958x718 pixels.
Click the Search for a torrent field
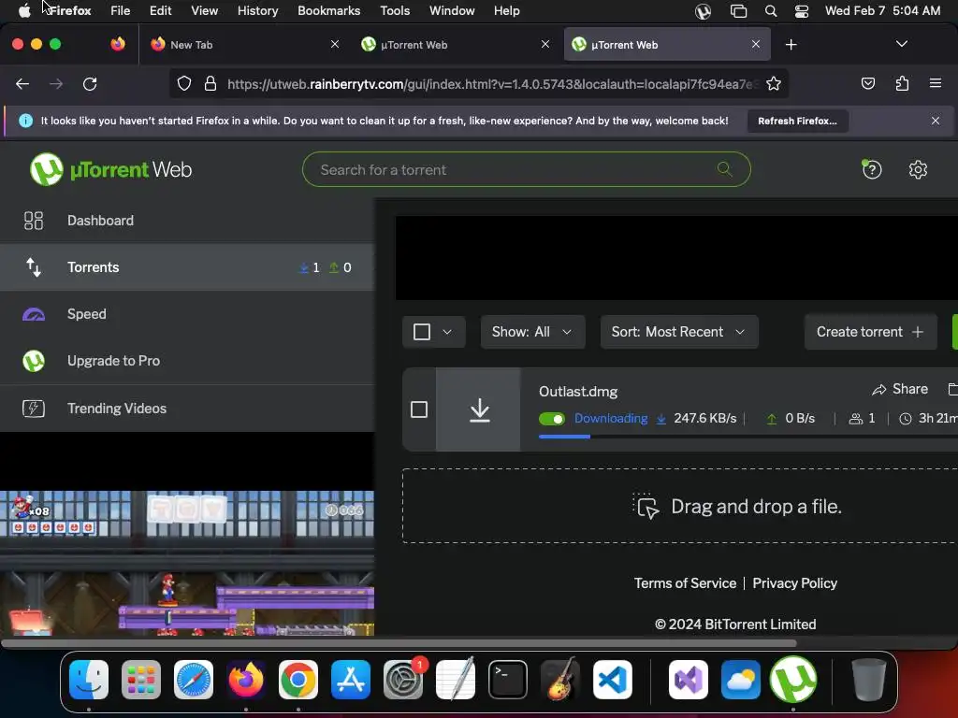coord(526,169)
